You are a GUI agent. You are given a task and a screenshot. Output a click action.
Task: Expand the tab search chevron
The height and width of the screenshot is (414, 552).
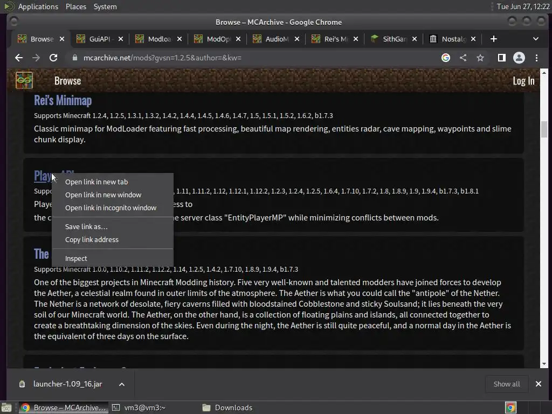(x=535, y=39)
